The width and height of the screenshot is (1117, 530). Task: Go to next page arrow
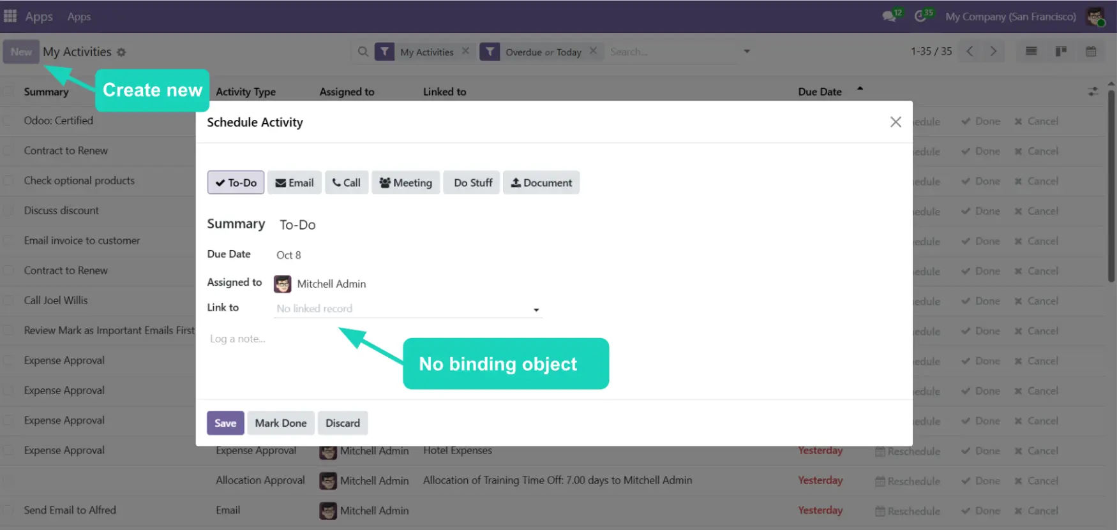[993, 52]
